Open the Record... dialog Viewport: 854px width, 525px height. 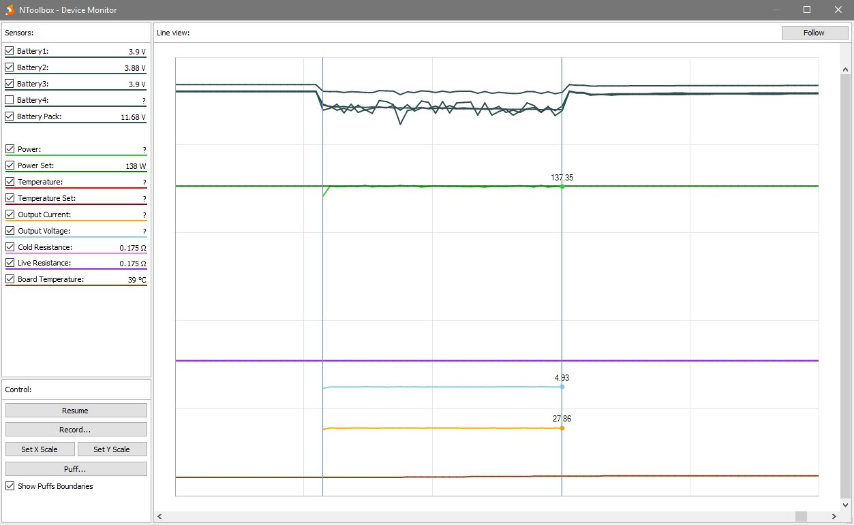(x=76, y=430)
